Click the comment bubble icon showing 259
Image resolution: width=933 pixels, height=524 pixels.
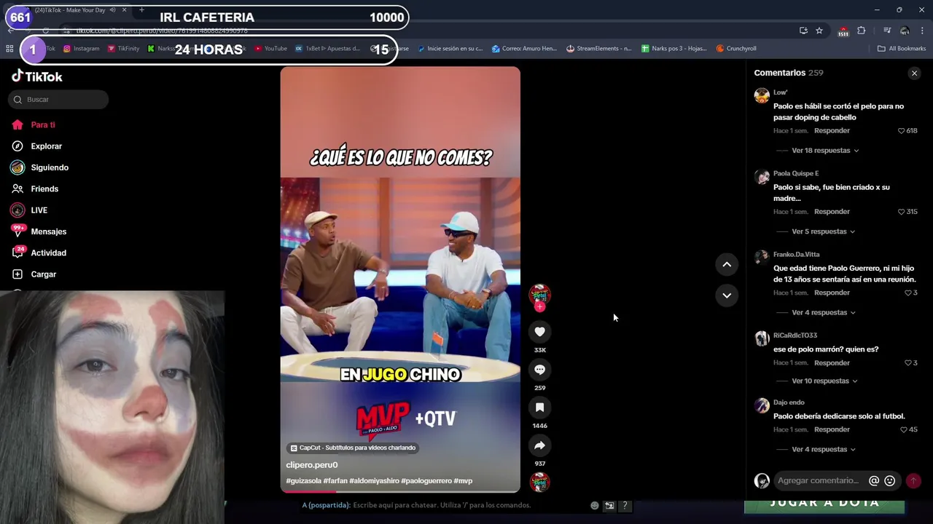pos(539,370)
